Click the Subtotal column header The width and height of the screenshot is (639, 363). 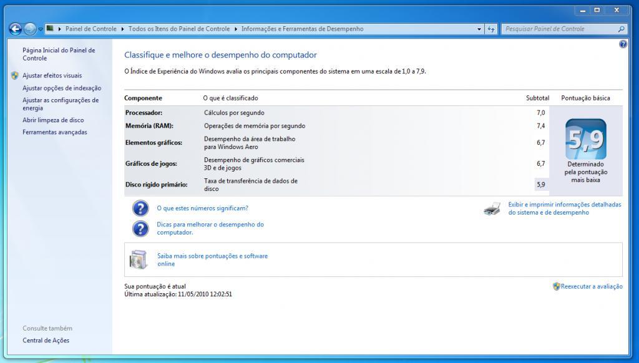tap(537, 98)
